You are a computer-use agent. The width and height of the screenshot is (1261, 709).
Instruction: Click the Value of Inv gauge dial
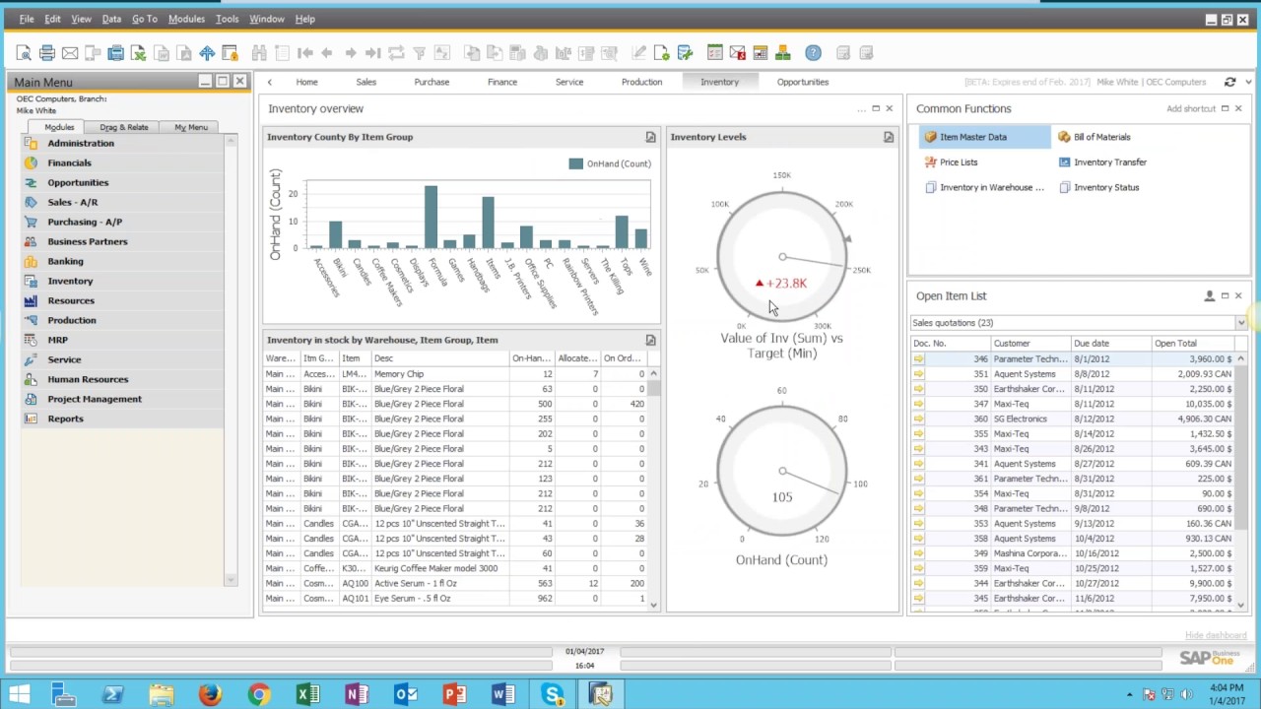coord(781,257)
